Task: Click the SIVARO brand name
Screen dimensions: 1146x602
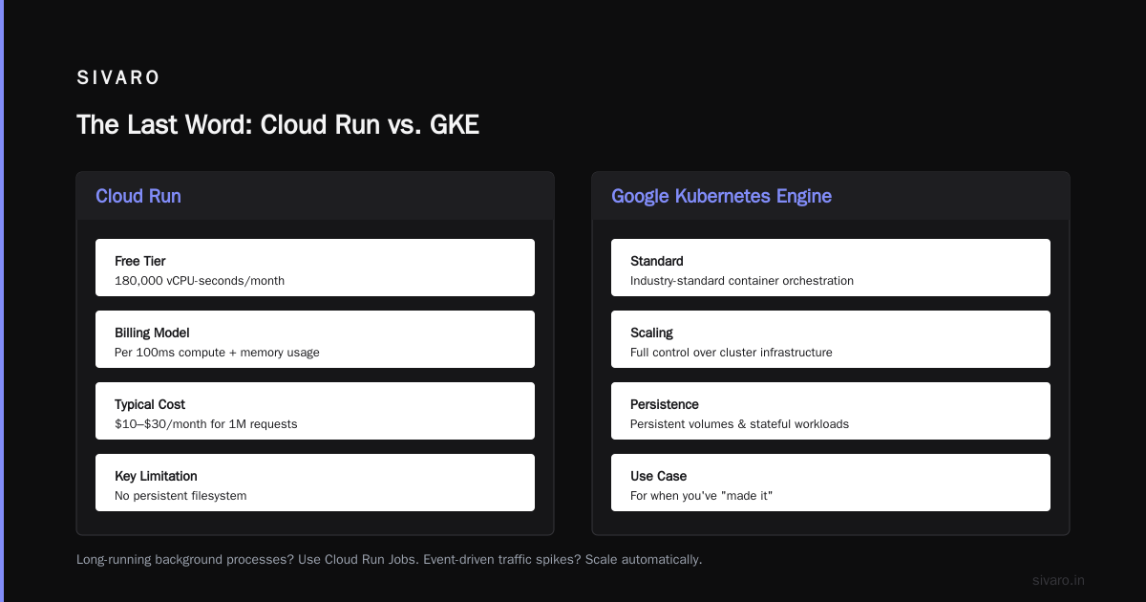Action: pos(118,78)
